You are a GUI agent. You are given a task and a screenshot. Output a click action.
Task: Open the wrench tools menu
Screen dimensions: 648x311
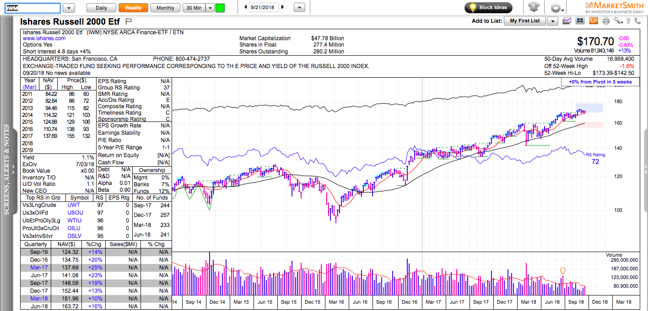pos(618,21)
